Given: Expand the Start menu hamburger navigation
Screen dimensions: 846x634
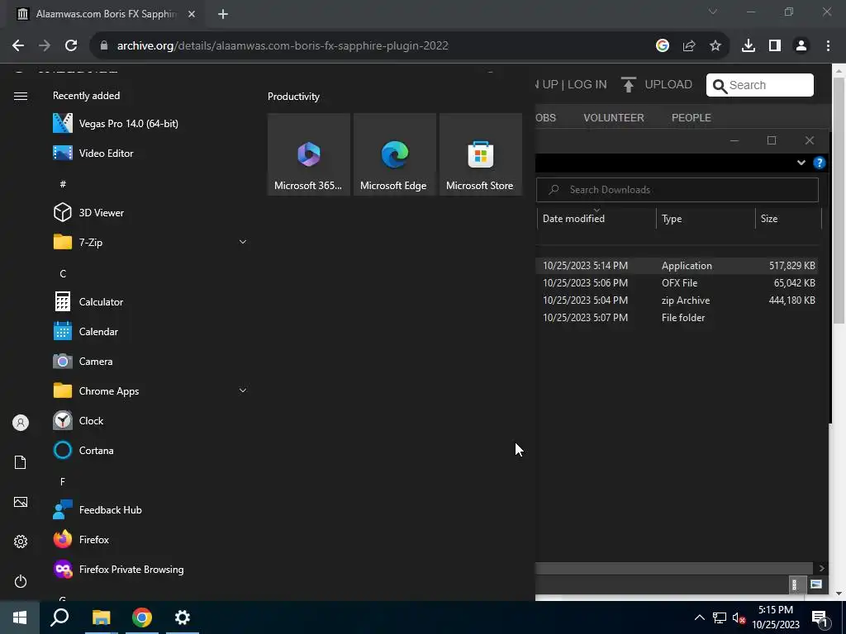Looking at the screenshot, I should coord(21,96).
